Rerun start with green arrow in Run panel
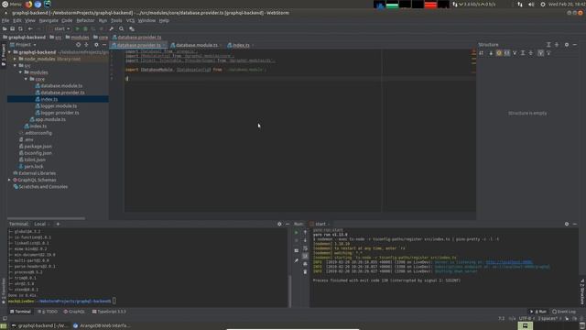Viewport: 586px width, 330px height. point(297,232)
